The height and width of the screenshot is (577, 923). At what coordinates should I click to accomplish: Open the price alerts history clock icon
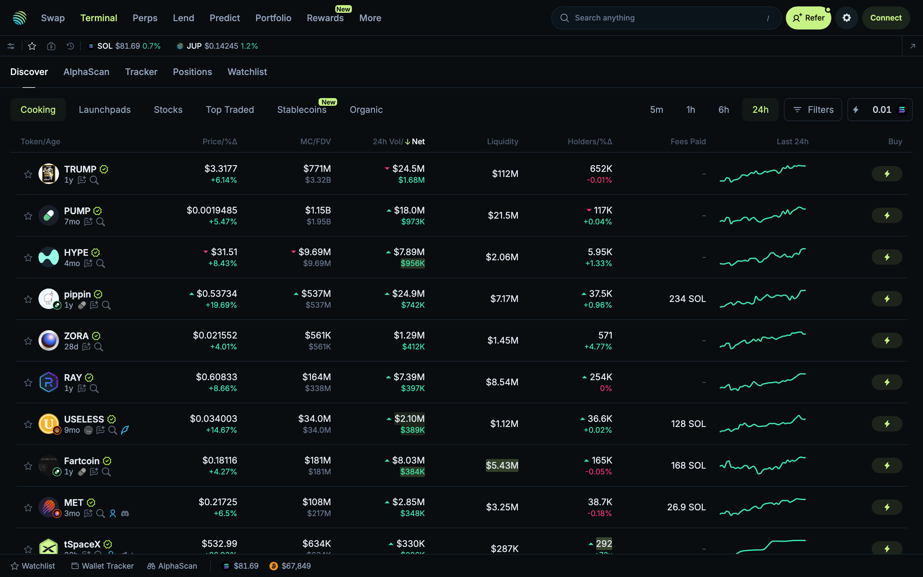(x=70, y=46)
